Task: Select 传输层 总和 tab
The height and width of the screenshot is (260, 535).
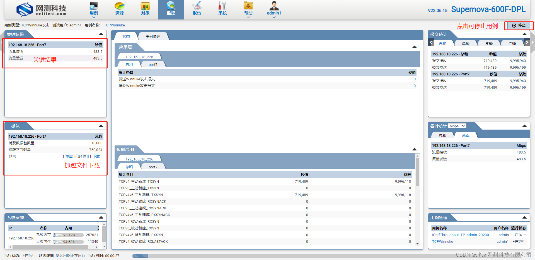Action: click(129, 167)
